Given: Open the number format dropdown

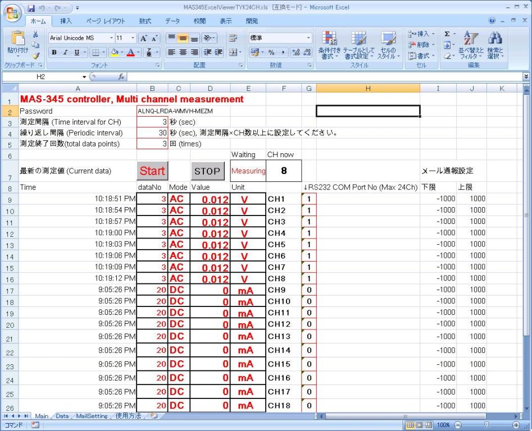Looking at the screenshot, I should (308, 38).
